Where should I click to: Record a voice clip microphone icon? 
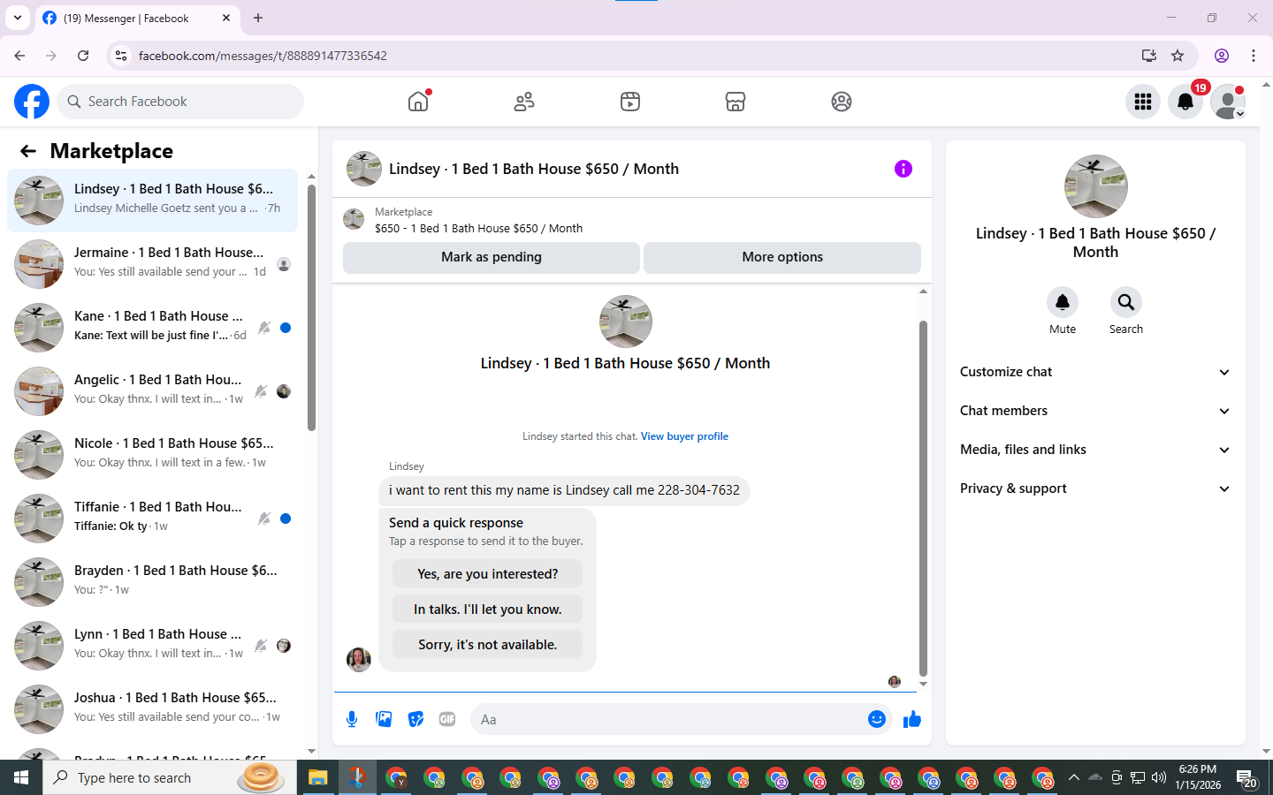[x=352, y=719]
